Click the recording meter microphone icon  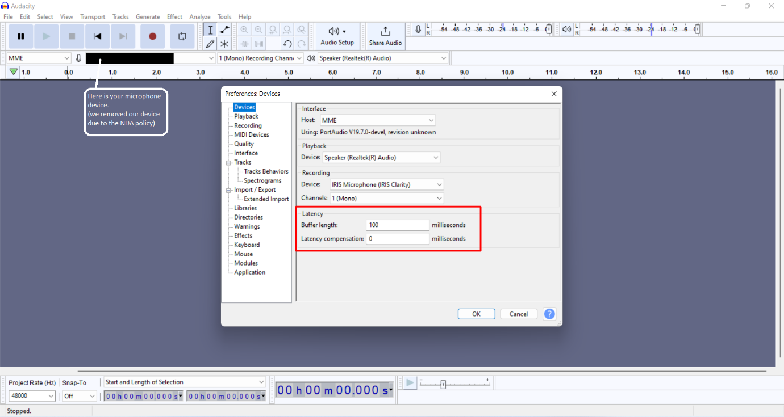pos(418,29)
